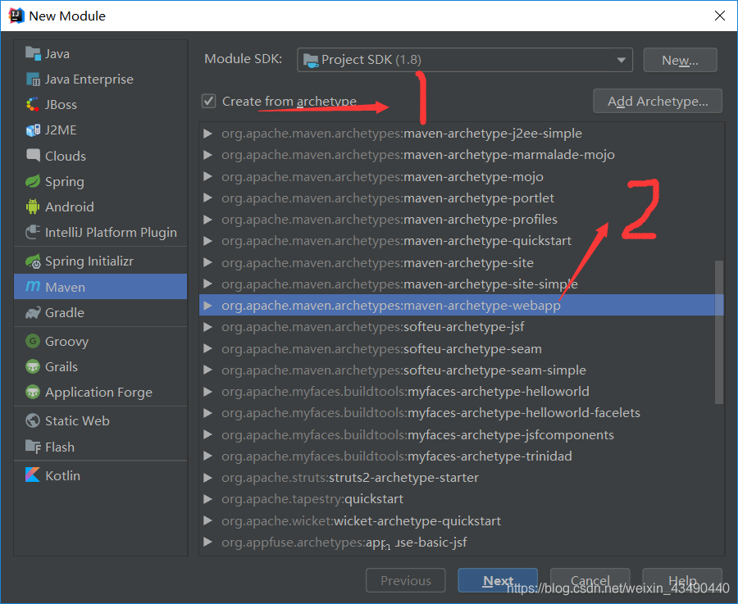
Task: Close the New Module dialog
Action: 720,16
